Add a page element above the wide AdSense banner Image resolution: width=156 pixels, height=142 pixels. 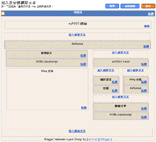(x=77, y=35)
